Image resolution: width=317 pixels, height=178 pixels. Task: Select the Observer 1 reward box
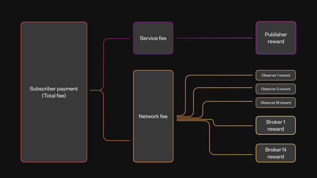coord(276,75)
